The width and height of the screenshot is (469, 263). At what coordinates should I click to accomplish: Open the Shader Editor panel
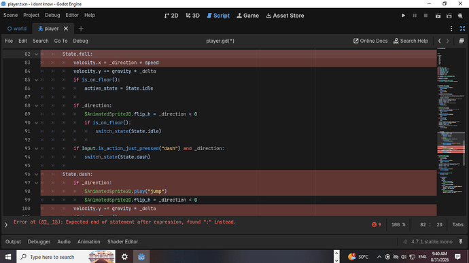tap(122, 242)
